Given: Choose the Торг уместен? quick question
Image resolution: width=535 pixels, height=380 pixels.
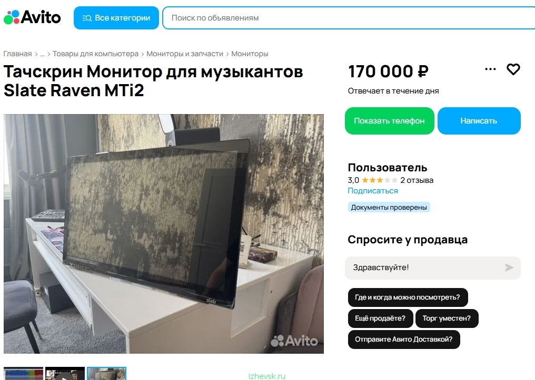Looking at the screenshot, I should (447, 319).
